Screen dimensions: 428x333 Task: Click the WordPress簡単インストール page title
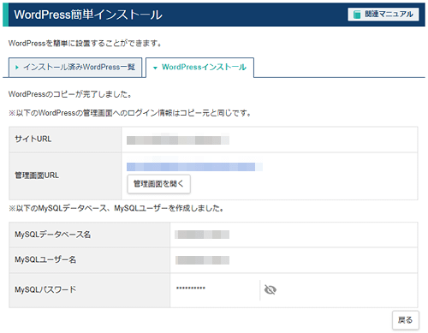pyautogui.click(x=88, y=15)
